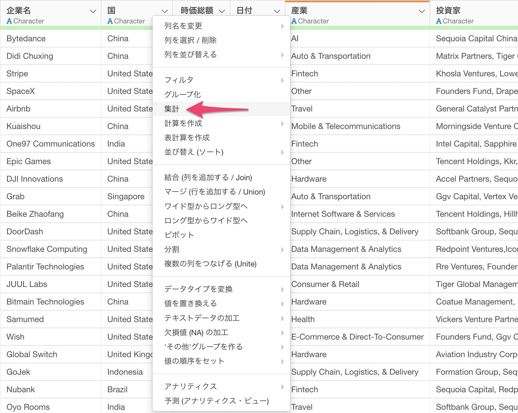Select the Beike Zhaofang cell

51,214
